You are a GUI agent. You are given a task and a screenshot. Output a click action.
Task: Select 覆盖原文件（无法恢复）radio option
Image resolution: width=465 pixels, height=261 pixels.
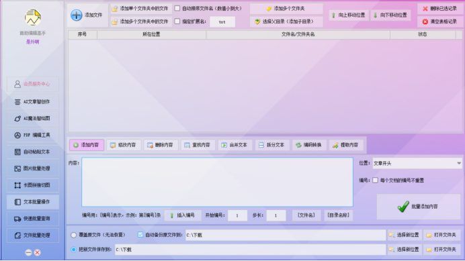click(x=73, y=235)
